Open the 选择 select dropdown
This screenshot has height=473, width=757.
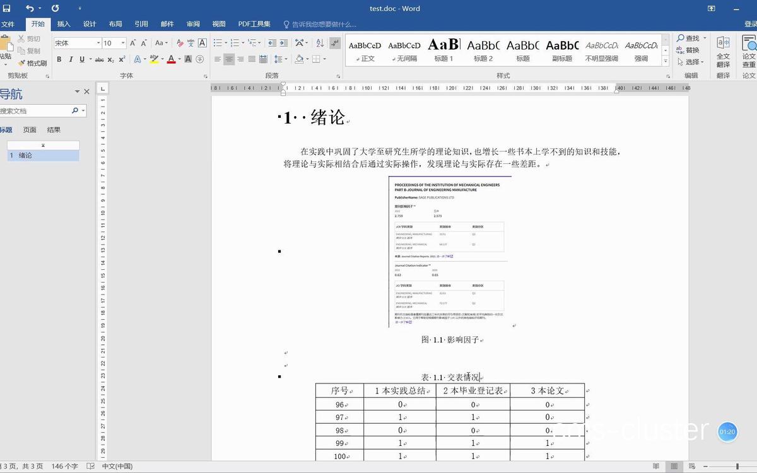[691, 62]
